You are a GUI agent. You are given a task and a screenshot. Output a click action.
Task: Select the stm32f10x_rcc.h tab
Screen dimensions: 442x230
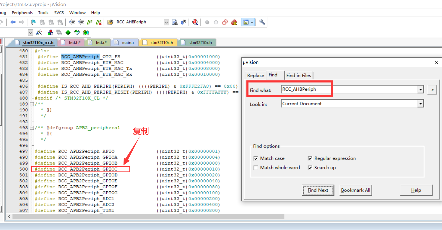click(35, 43)
